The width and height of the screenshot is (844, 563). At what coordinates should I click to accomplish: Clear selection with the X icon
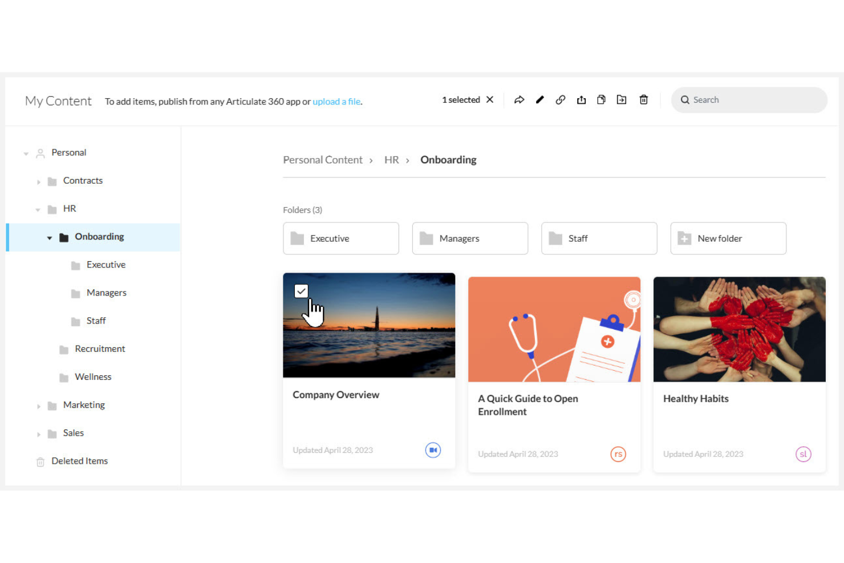490,100
